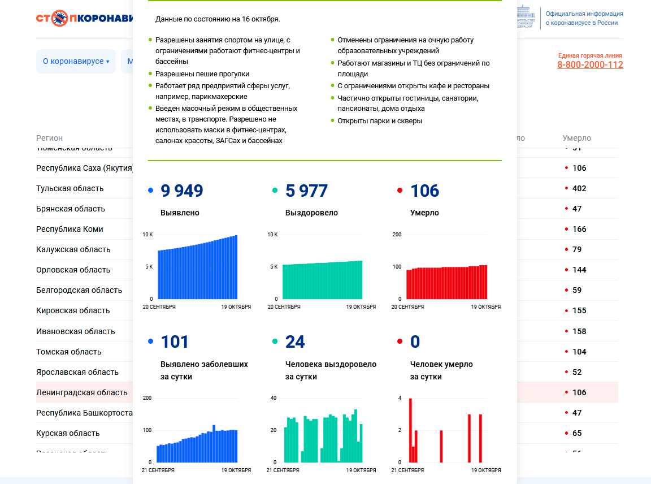Viewport: 651px width, 484px height.
Task: Click the green dot beside 24 recovered daily
Action: [x=275, y=342]
